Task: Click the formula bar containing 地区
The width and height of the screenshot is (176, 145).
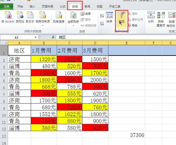Action: [x=116, y=37]
